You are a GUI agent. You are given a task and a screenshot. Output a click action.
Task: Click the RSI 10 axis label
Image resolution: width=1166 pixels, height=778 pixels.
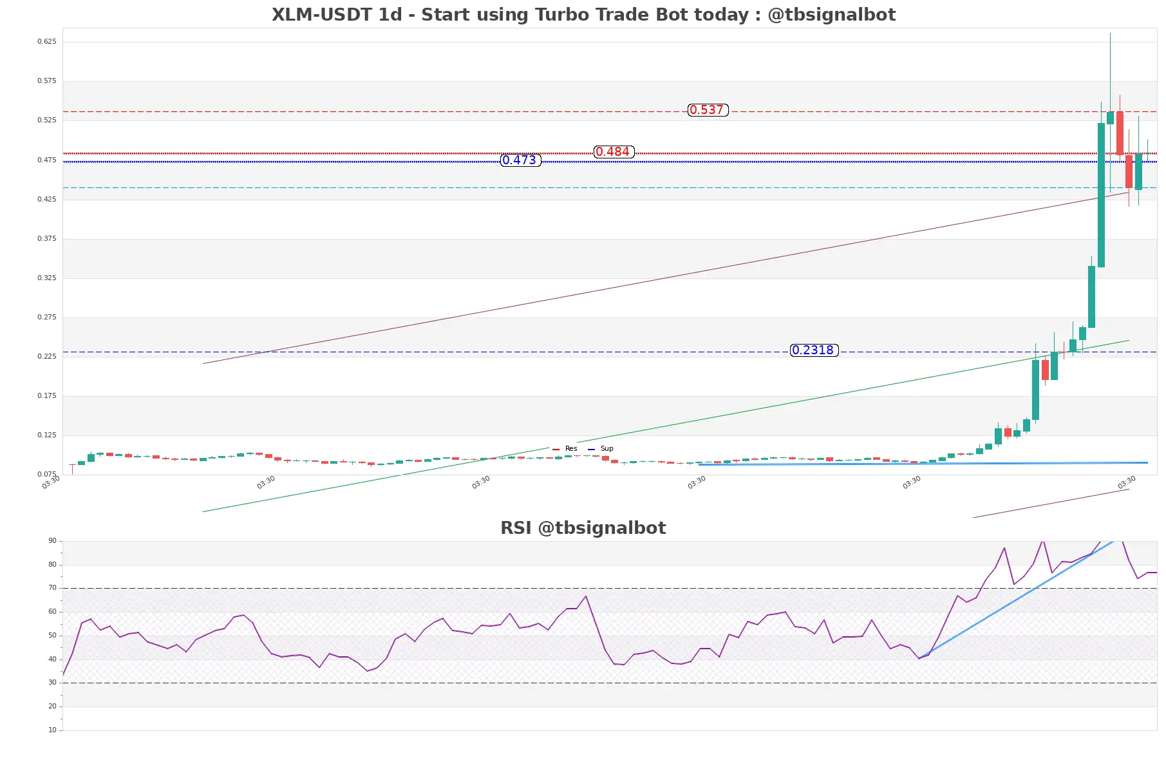[x=52, y=730]
